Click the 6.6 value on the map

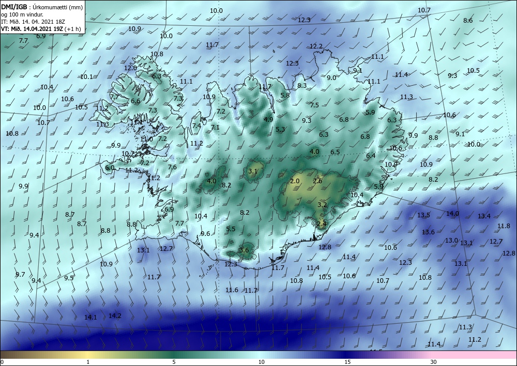click(x=135, y=101)
